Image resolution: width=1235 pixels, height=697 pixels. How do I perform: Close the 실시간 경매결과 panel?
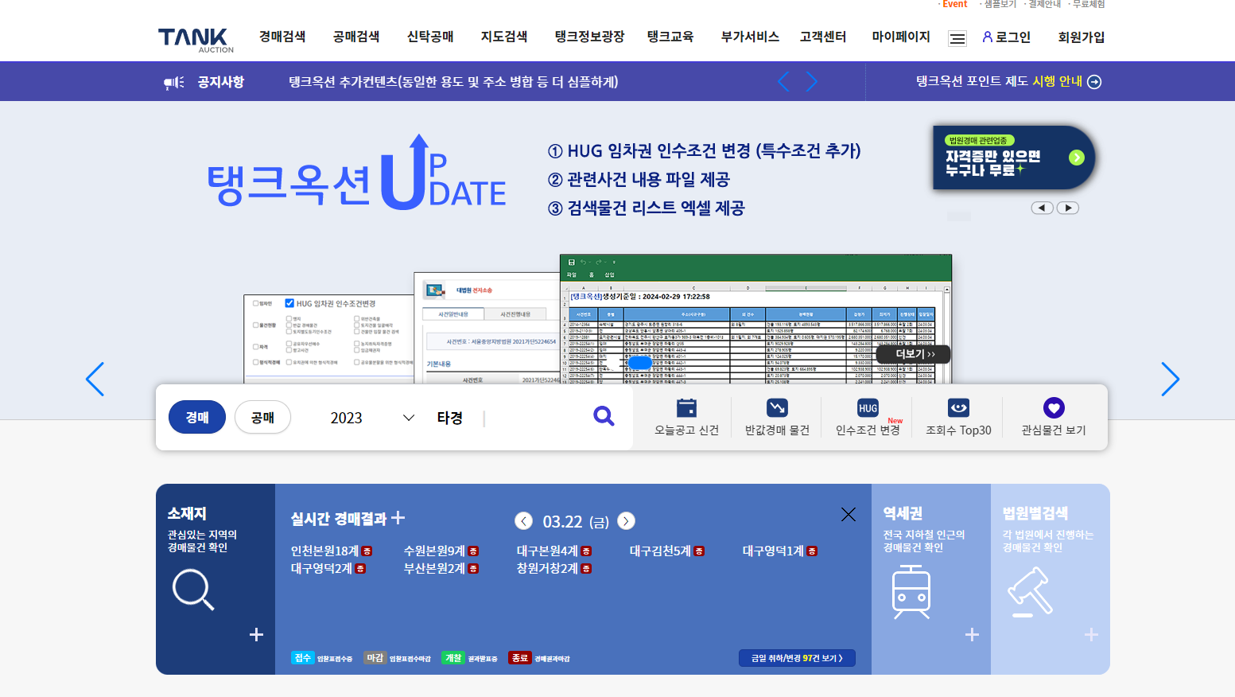coord(849,515)
